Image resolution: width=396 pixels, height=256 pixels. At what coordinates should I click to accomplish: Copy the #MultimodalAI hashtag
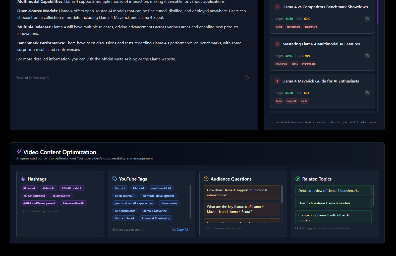click(x=72, y=188)
